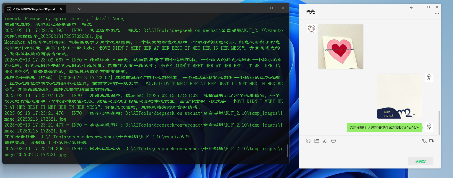Screen dimensions: 453x178
Task: Open the send file folder icon
Action: click(317, 141)
